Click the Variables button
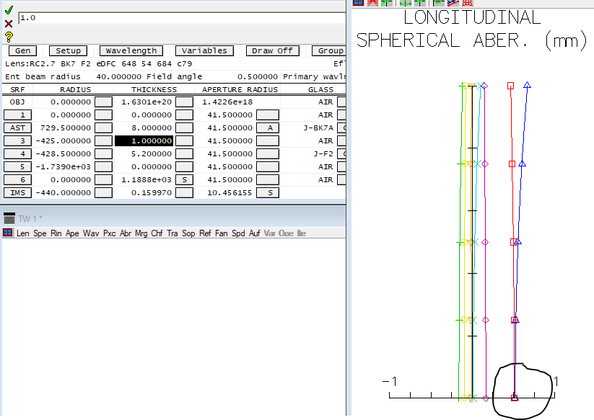Viewport: 594px width, 420px height. [x=204, y=50]
